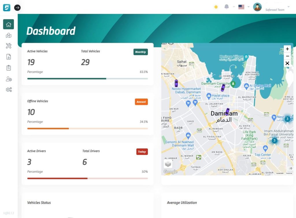Screen dimensions: 296x218
Task: Zoom in the map with plus button
Action: [287, 49]
